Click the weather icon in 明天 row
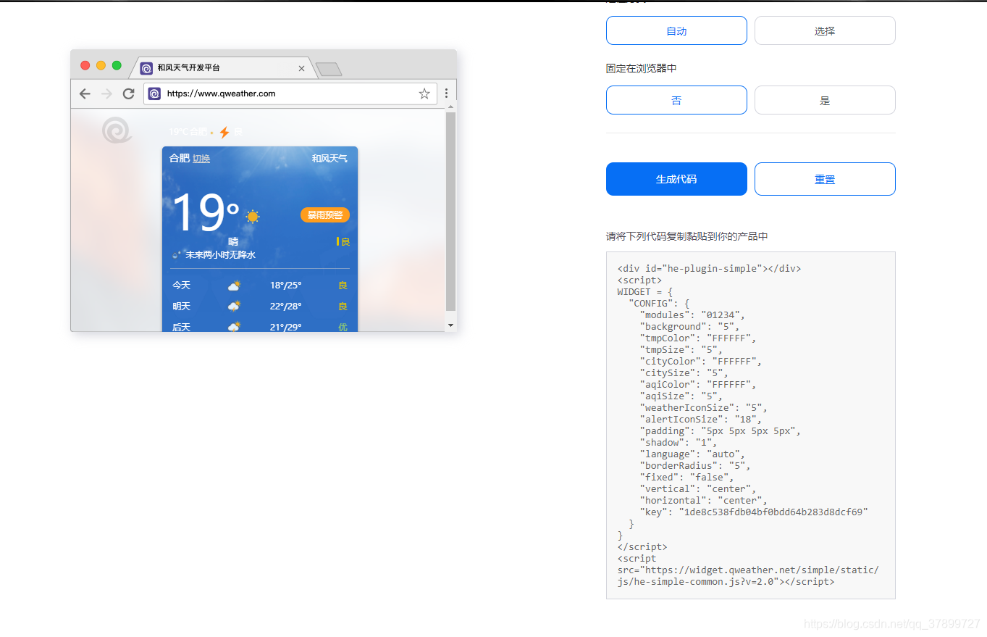Screen dimensions: 987x637 [x=234, y=307]
